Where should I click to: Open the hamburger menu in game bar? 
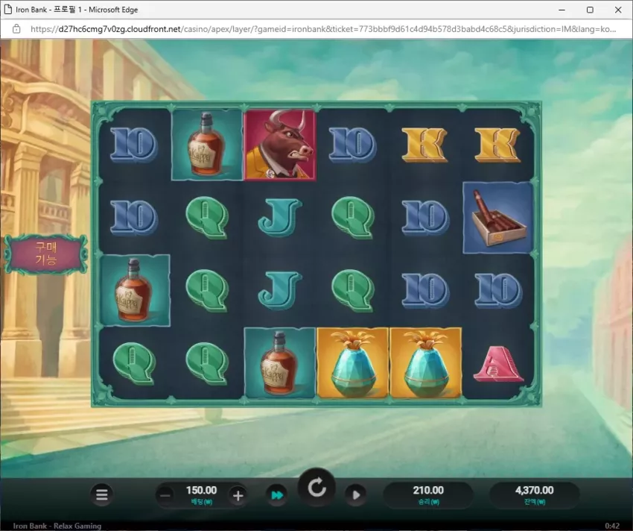click(x=102, y=494)
